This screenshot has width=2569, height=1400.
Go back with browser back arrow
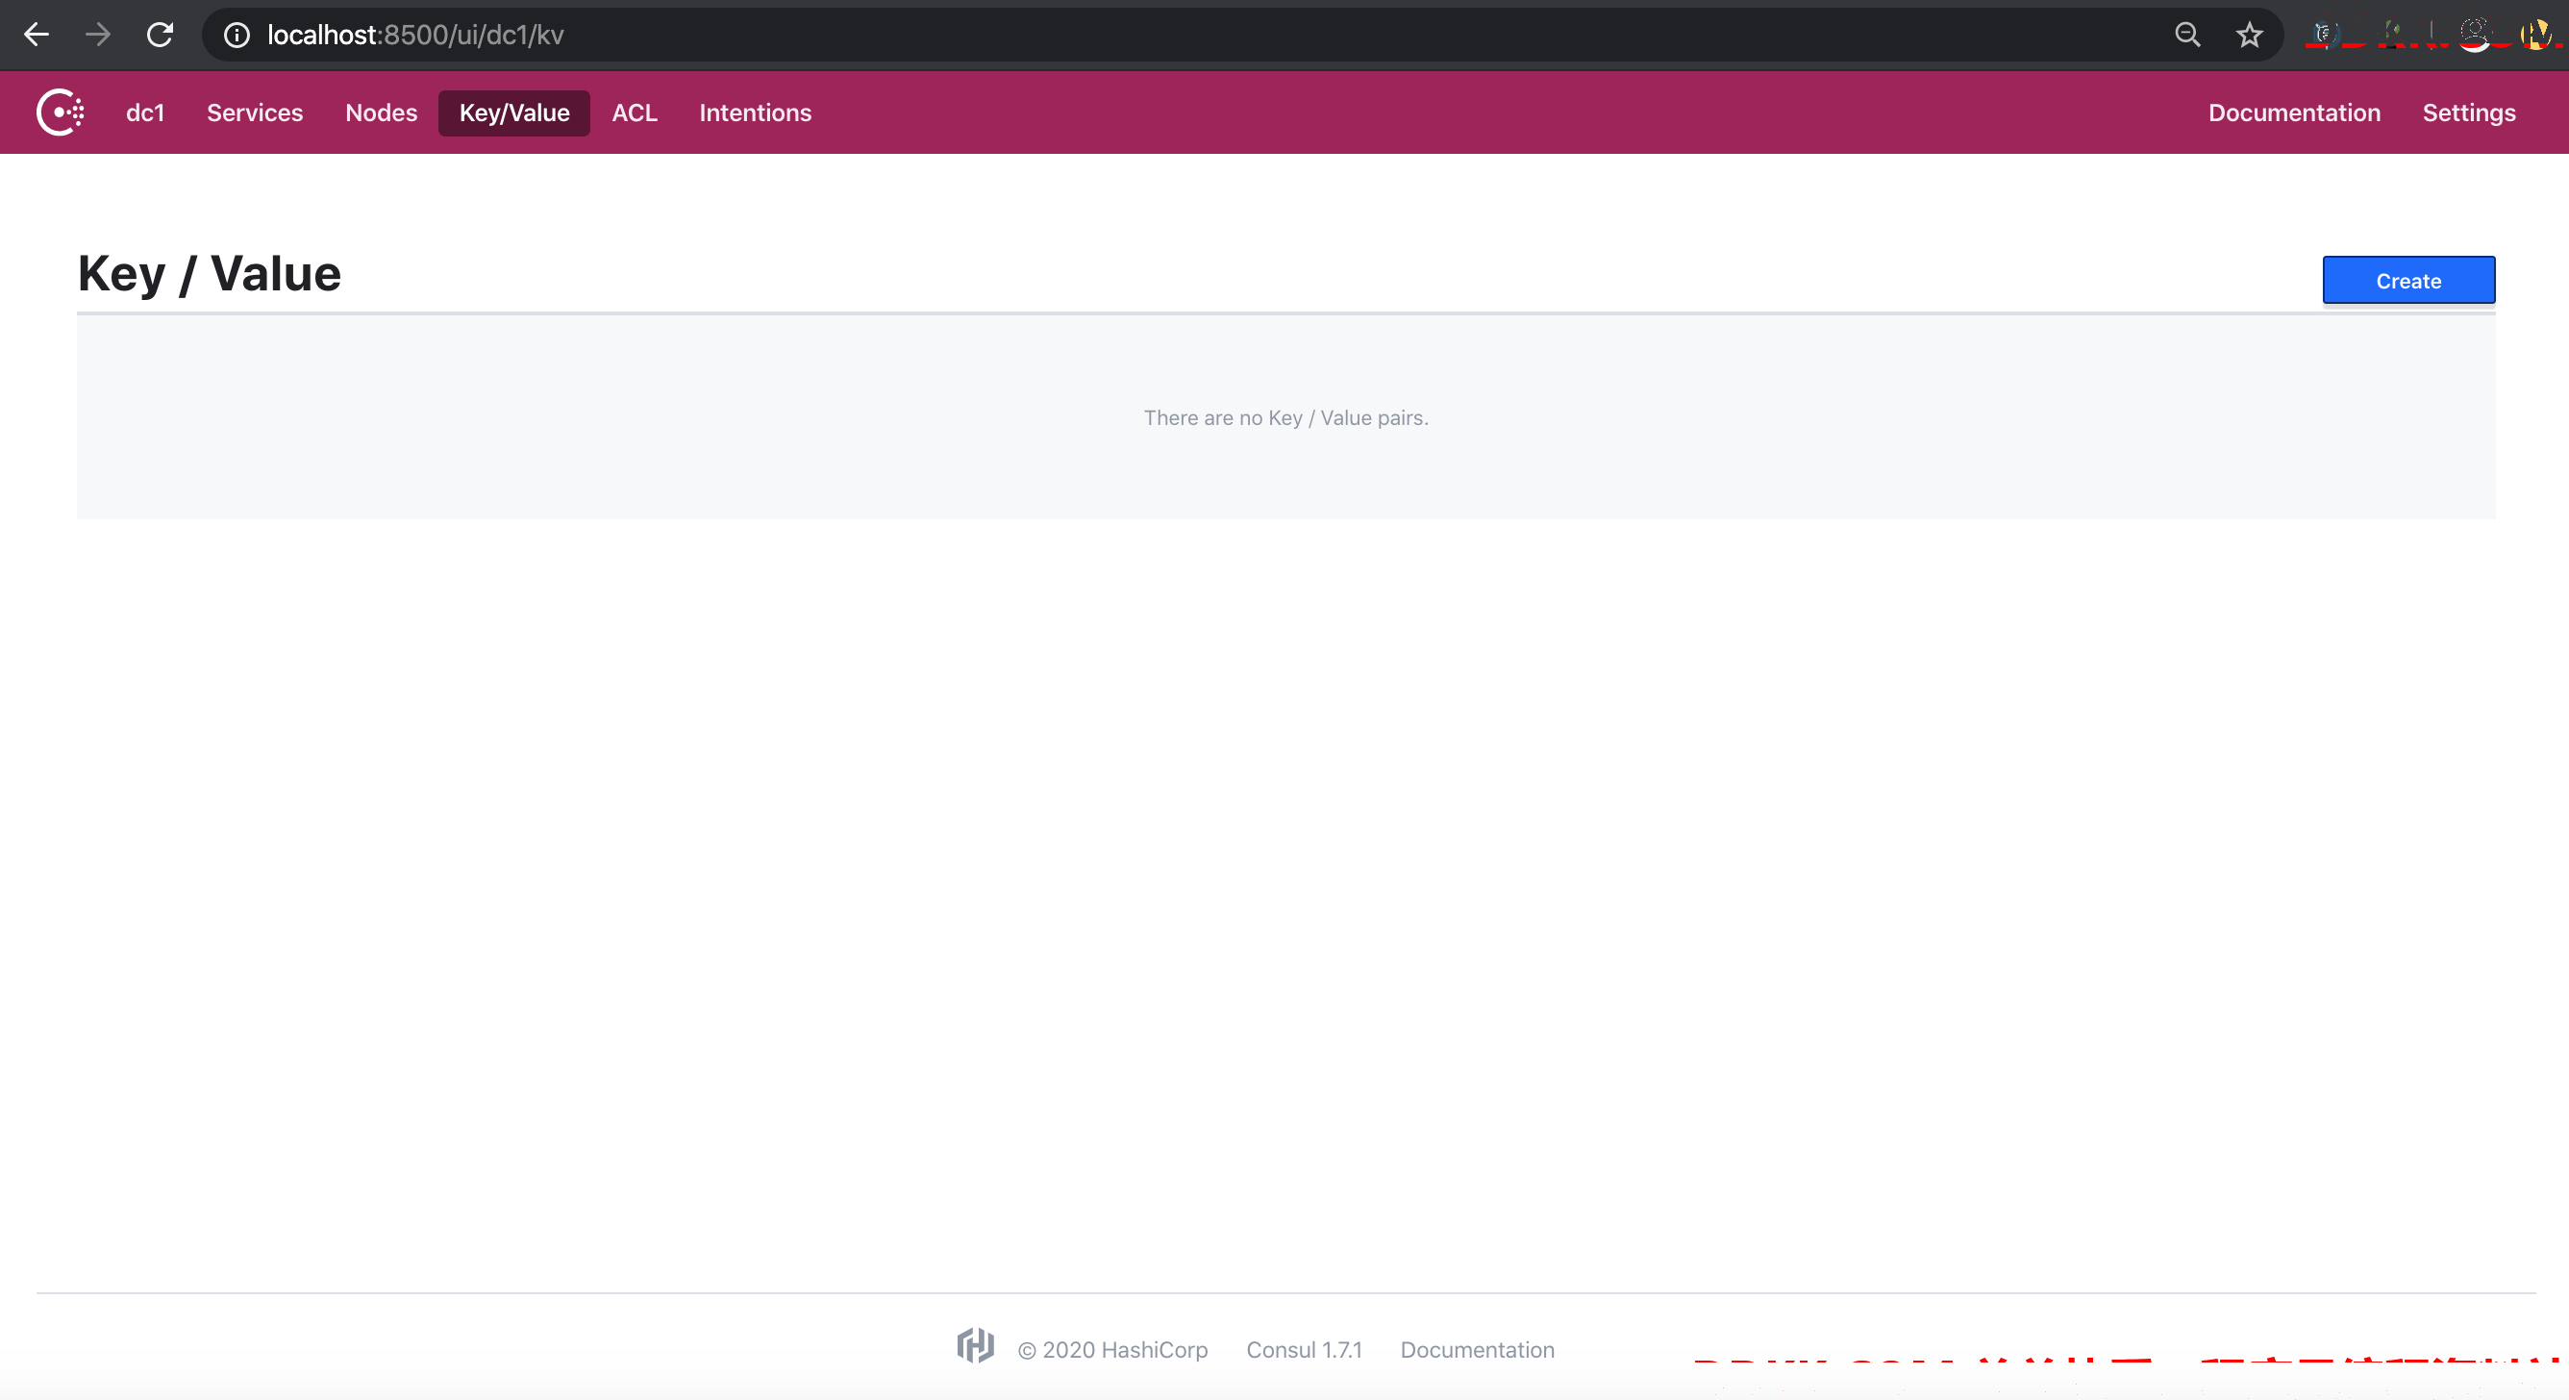coord(37,35)
